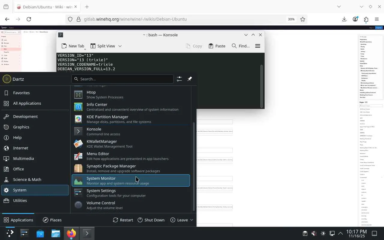Expand the Leave options menu
The width and height of the screenshot is (384, 240).
point(182,220)
